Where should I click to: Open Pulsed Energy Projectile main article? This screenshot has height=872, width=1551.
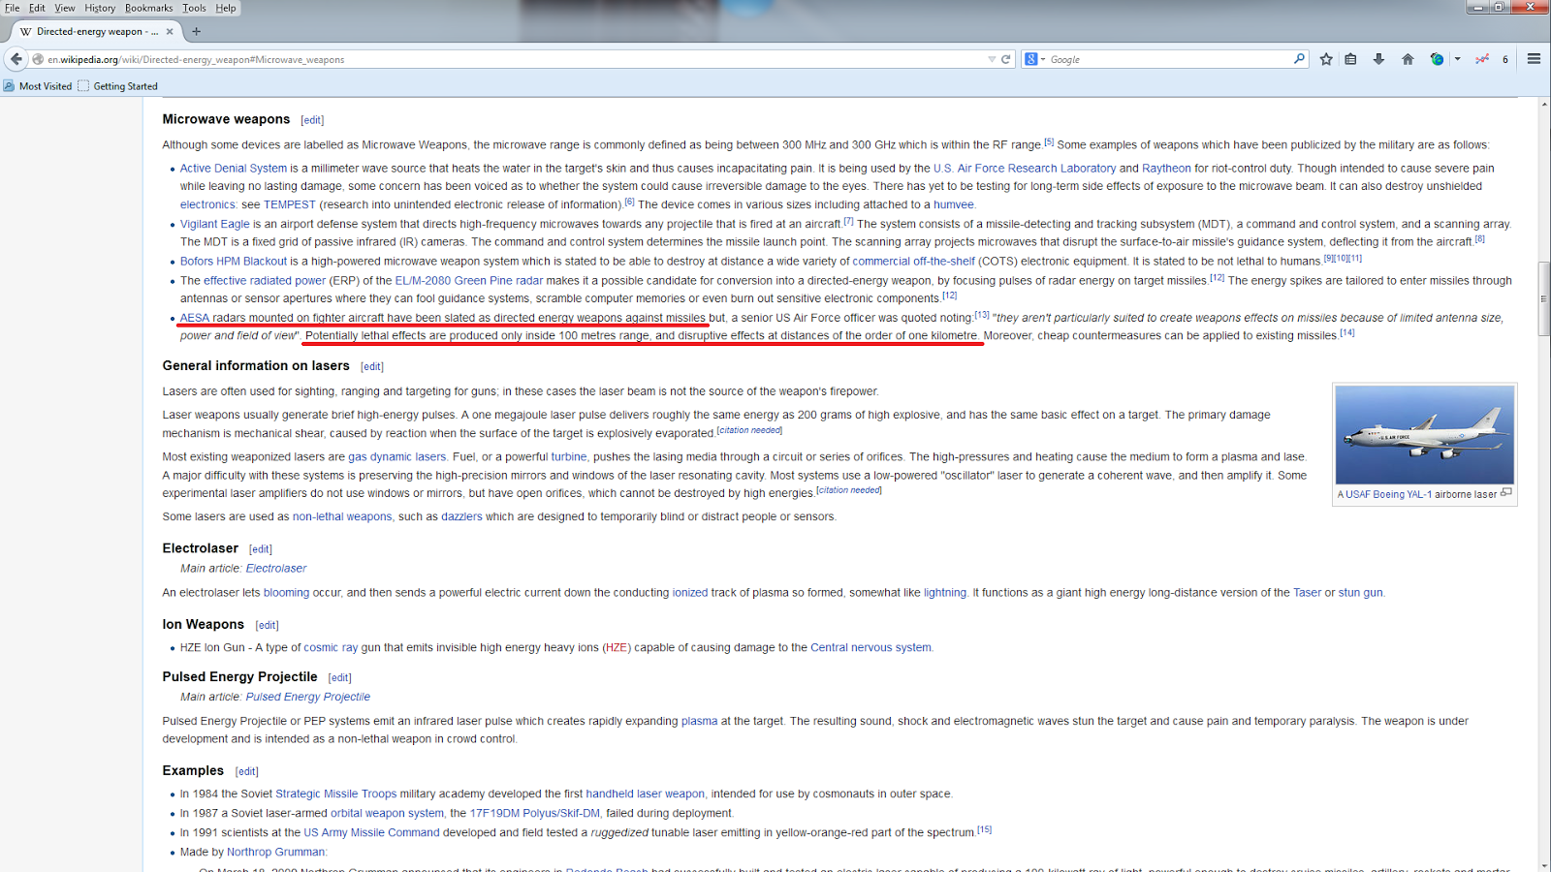[x=307, y=697]
